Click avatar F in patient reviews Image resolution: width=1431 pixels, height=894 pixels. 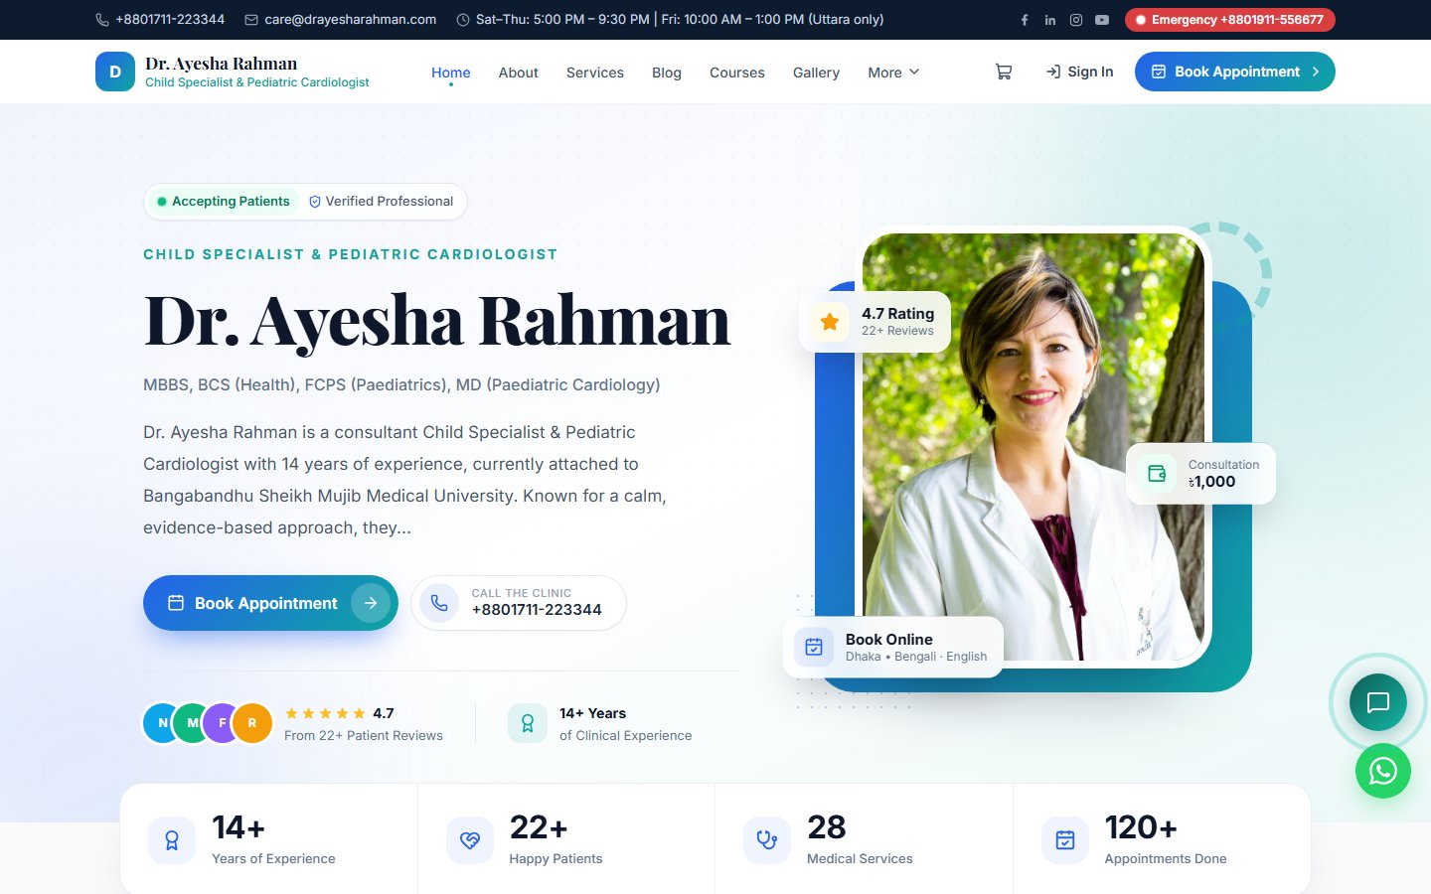[221, 723]
